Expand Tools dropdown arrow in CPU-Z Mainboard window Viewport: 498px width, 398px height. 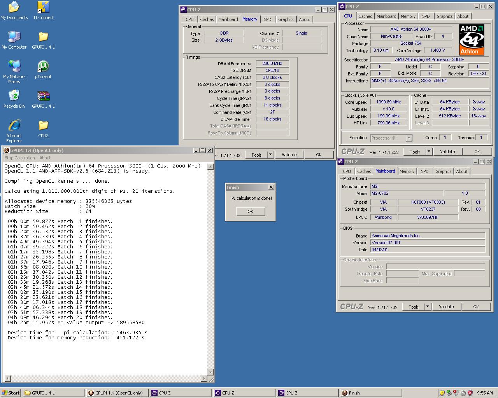click(x=428, y=307)
